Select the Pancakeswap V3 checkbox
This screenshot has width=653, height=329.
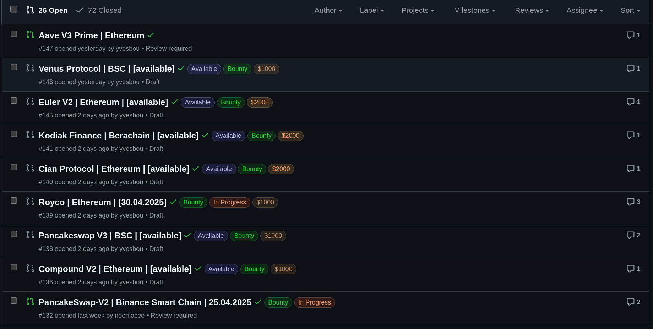point(14,234)
